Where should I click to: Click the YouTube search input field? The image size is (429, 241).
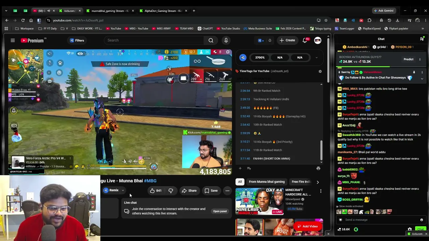click(x=154, y=41)
